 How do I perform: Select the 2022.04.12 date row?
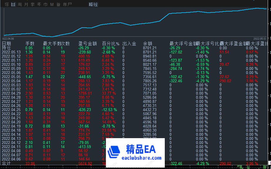[11, 143]
